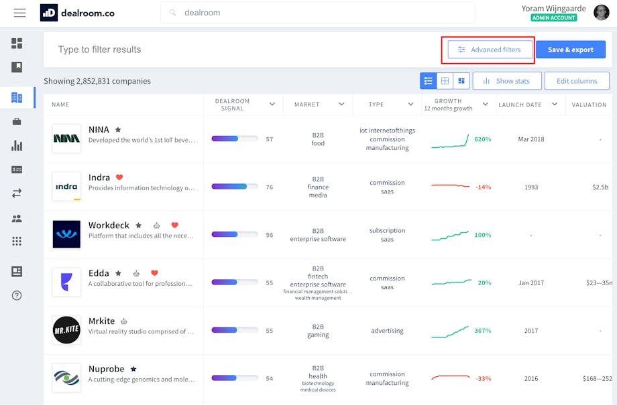Viewport: 617px width, 405px height.
Task: Click the Show stats button
Action: [x=507, y=81]
